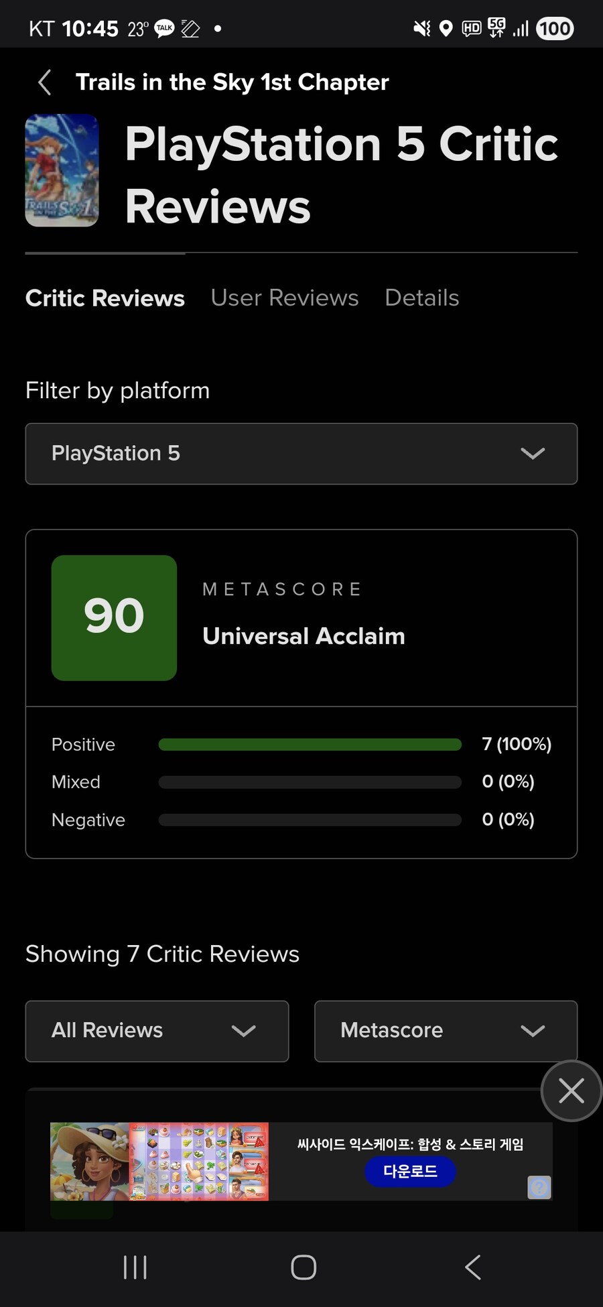Tap the Android navigation back arrow
603x1307 pixels.
[472, 1267]
